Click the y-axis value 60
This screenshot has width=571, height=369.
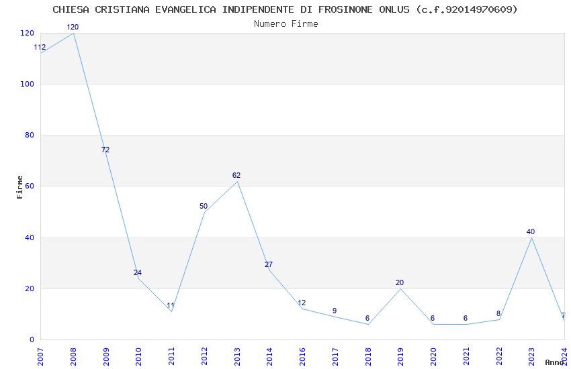pos(30,186)
